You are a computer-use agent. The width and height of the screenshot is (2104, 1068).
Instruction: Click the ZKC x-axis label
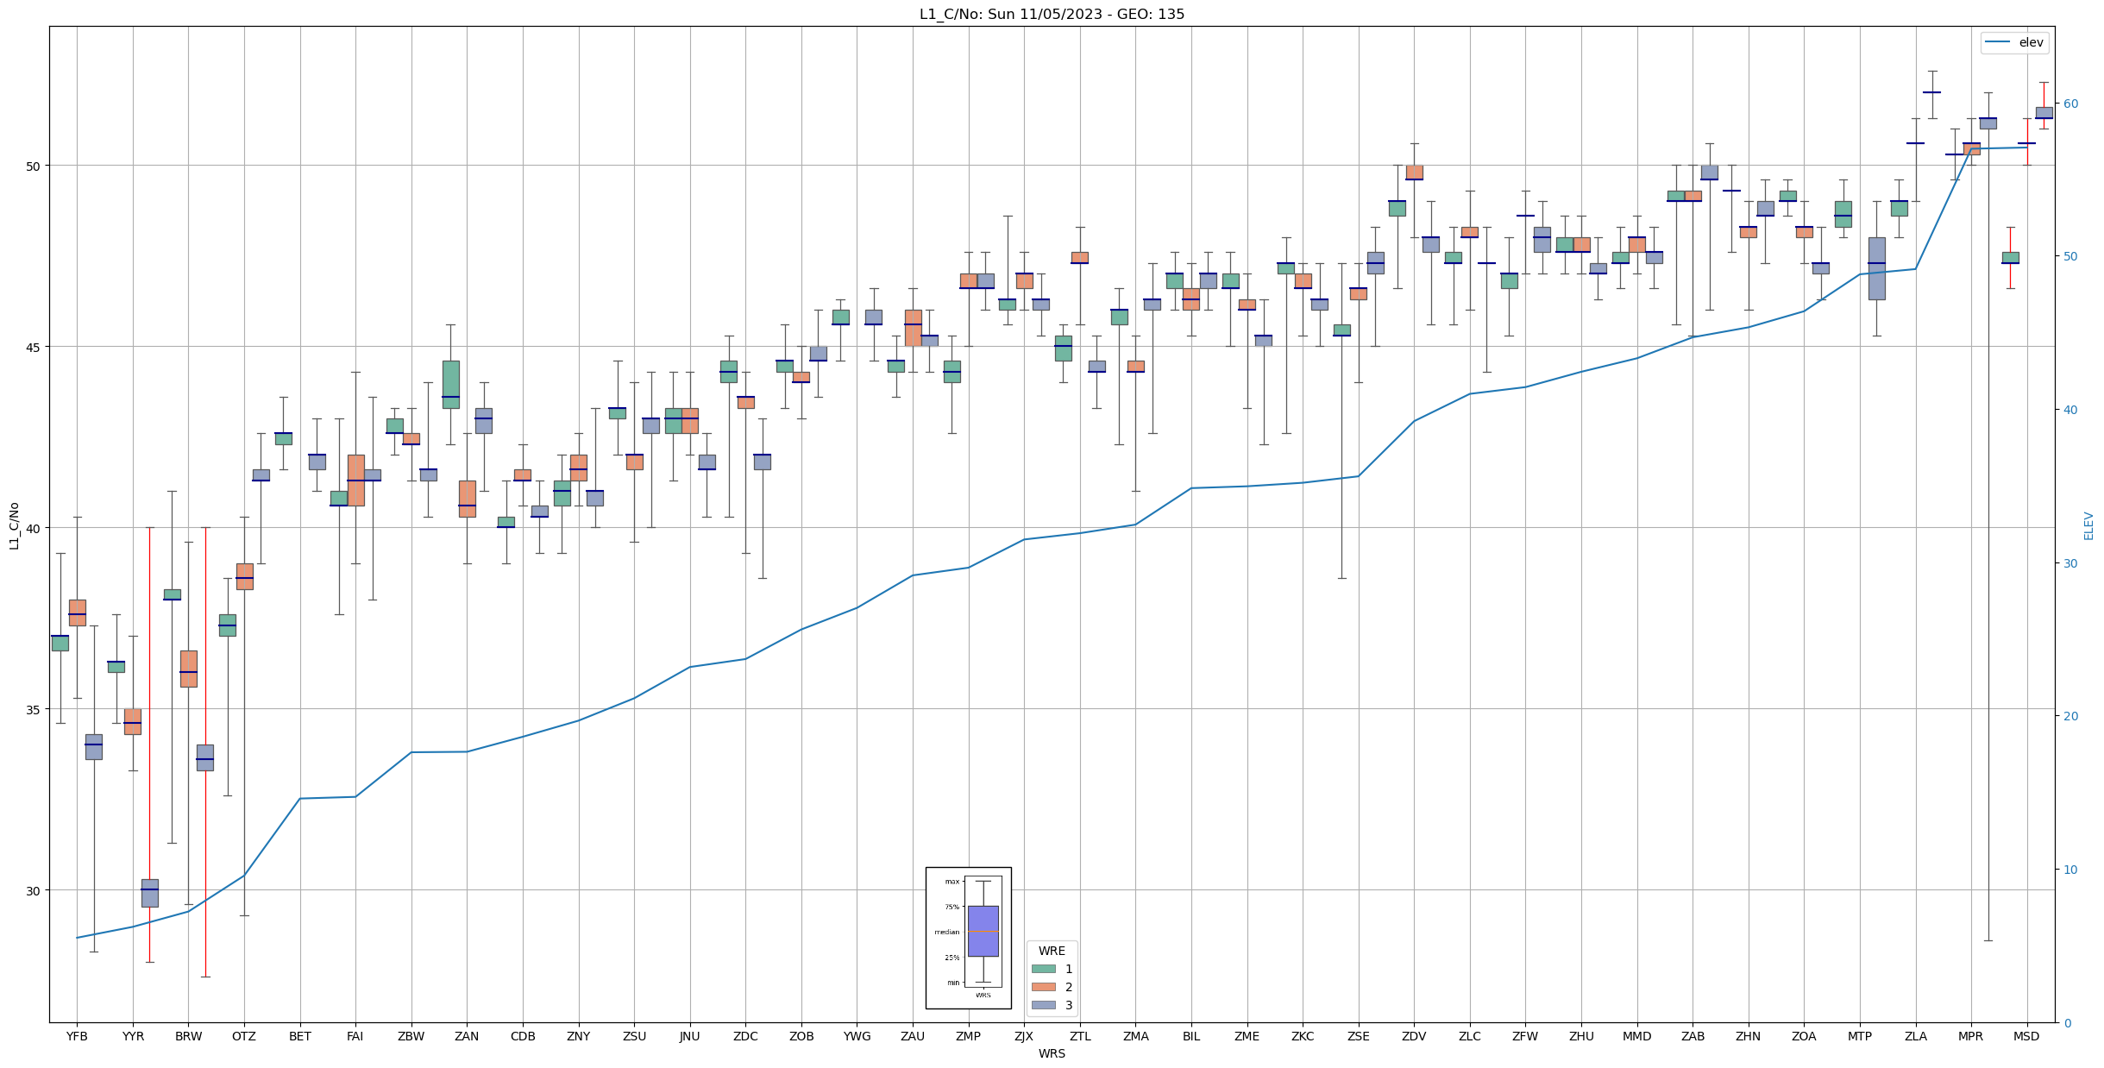[x=1303, y=1036]
